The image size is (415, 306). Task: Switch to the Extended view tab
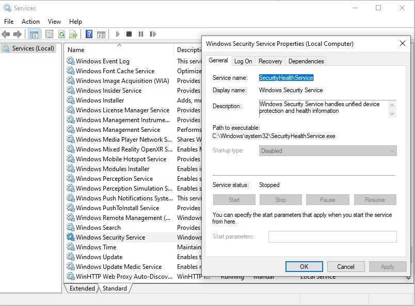tap(82, 288)
